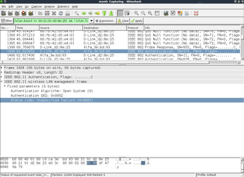Zoom in on packet text
Image resolution: width=244 pixels, height=177 pixels.
tap(137, 13)
